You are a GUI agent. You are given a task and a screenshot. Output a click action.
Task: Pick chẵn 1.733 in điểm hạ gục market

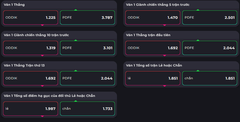coord(87,109)
